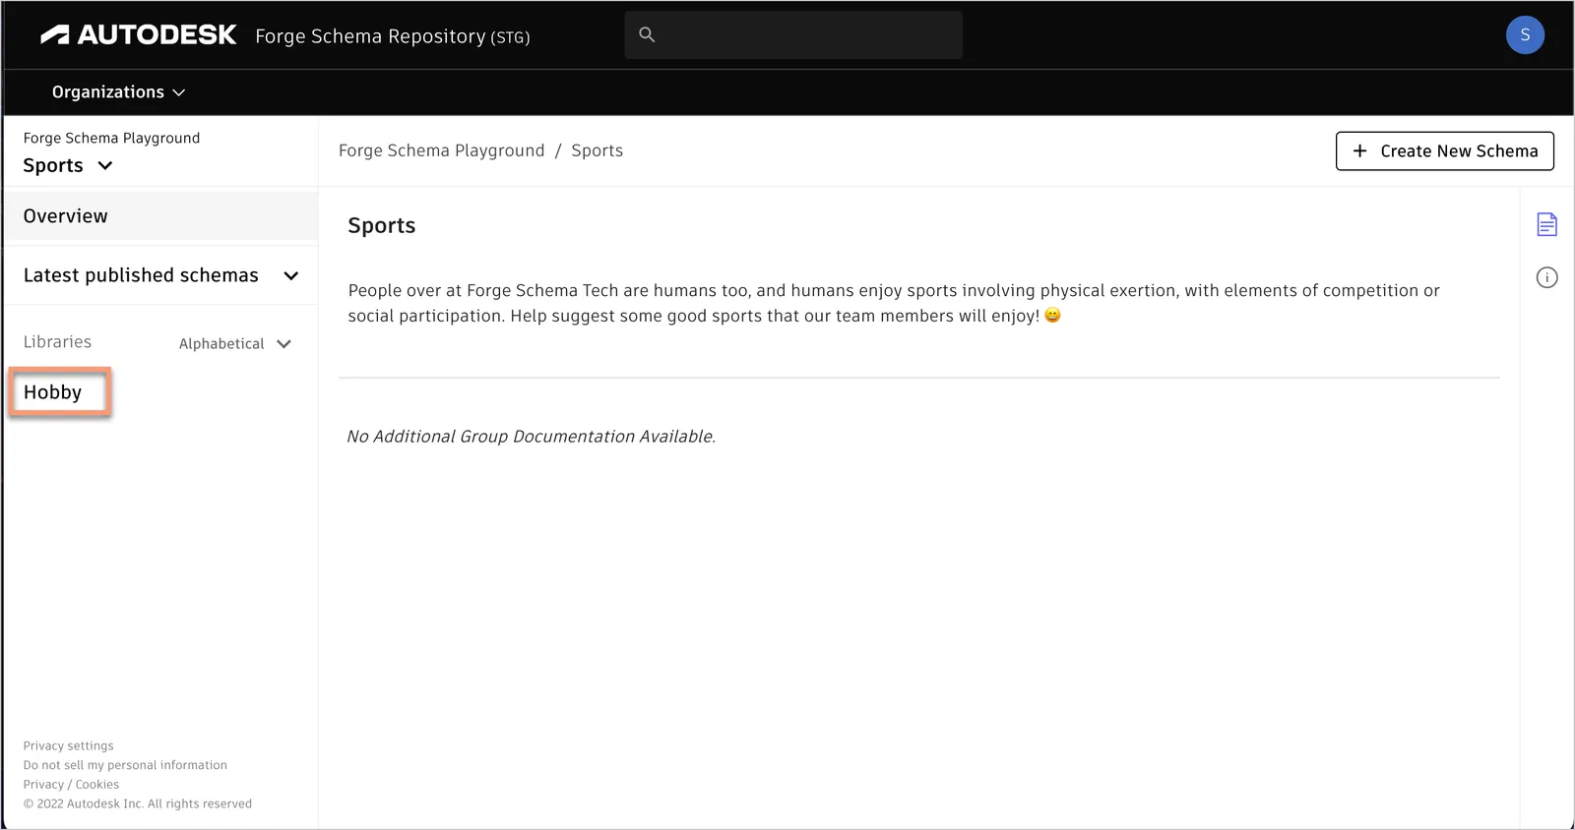Click 'Forge Schema Playground' label above Sports selector
This screenshot has height=830, width=1575.
coord(111,138)
